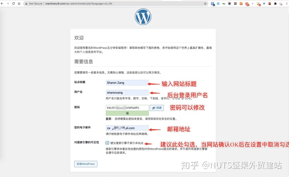Open the blue globe extension icon
This screenshot has width=289, height=177.
[x=218, y=4]
